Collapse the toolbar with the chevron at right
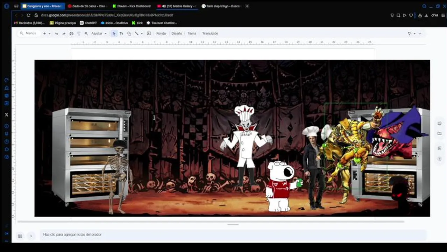 (x=420, y=34)
